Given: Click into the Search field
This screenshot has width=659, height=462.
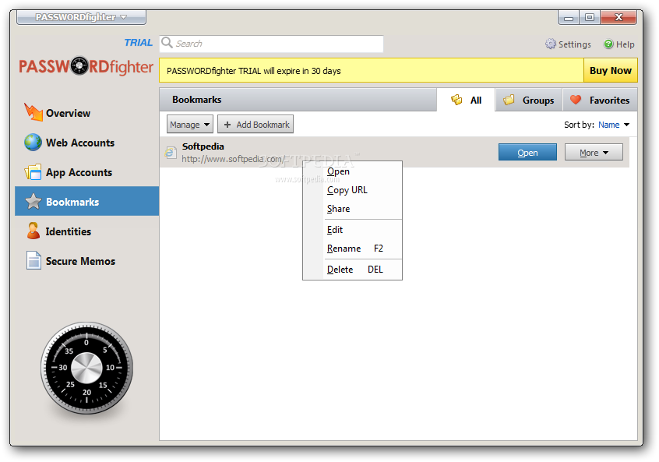Looking at the screenshot, I should point(272,44).
